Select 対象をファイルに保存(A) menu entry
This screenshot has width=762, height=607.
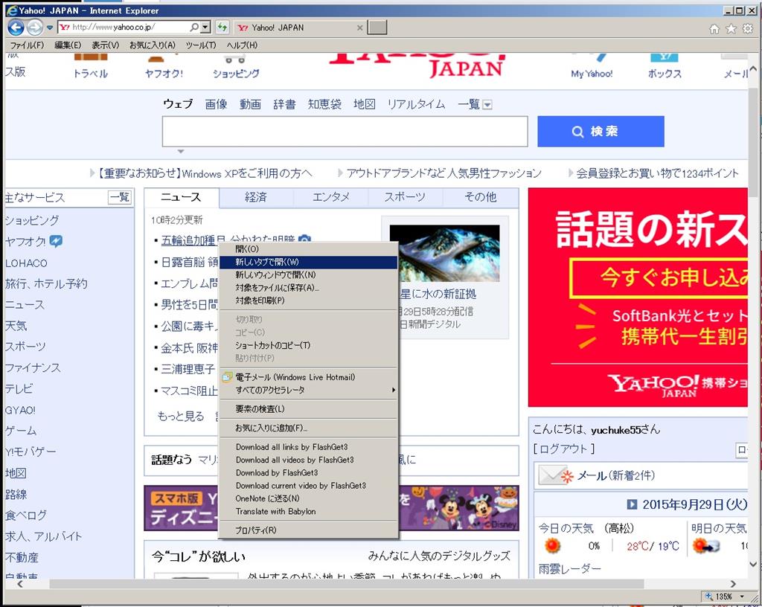pyautogui.click(x=309, y=288)
